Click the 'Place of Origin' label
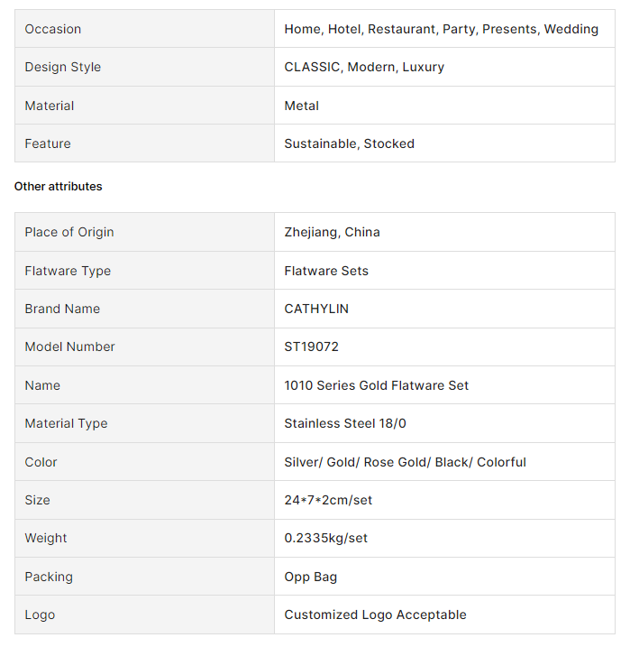The image size is (630, 647). [69, 232]
